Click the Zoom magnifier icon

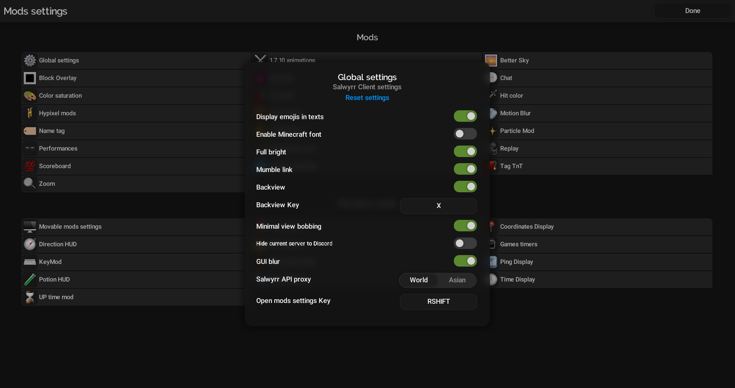click(30, 184)
